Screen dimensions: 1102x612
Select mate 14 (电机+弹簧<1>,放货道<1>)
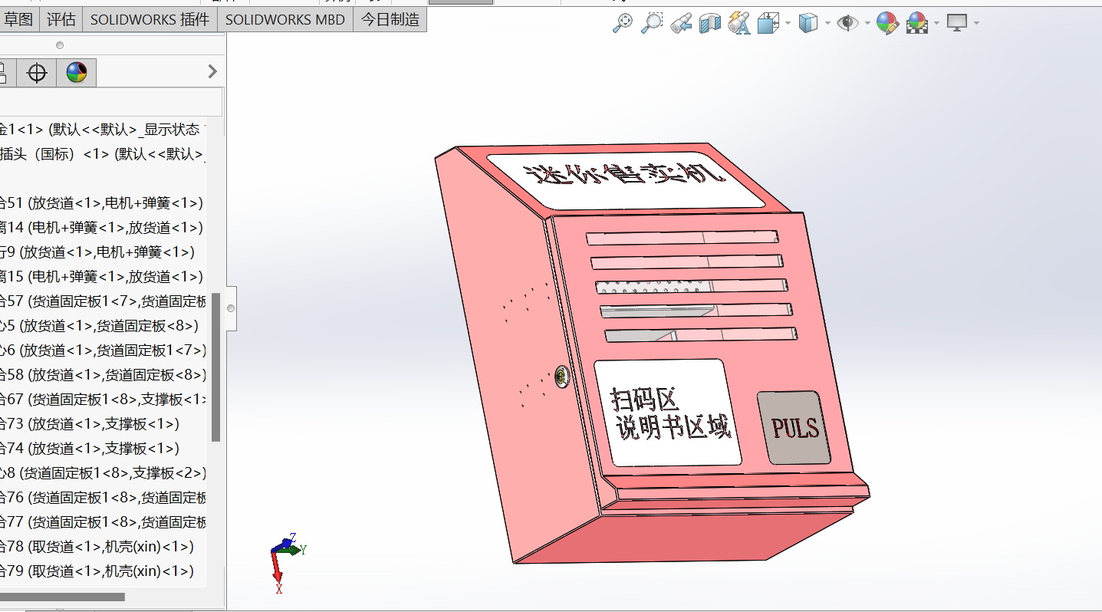[101, 228]
